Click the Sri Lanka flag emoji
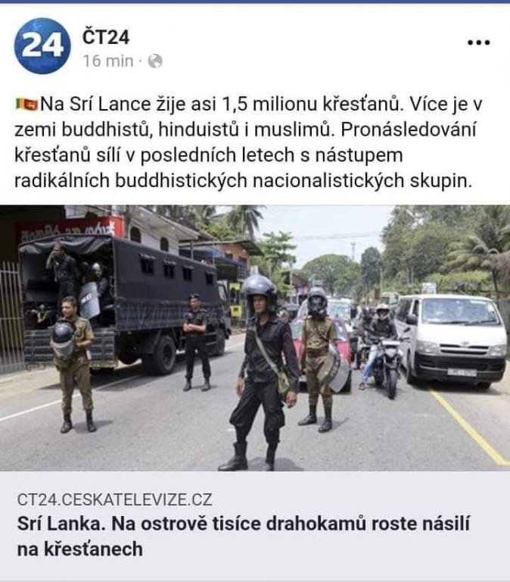The height and width of the screenshot is (582, 510). pos(26,105)
